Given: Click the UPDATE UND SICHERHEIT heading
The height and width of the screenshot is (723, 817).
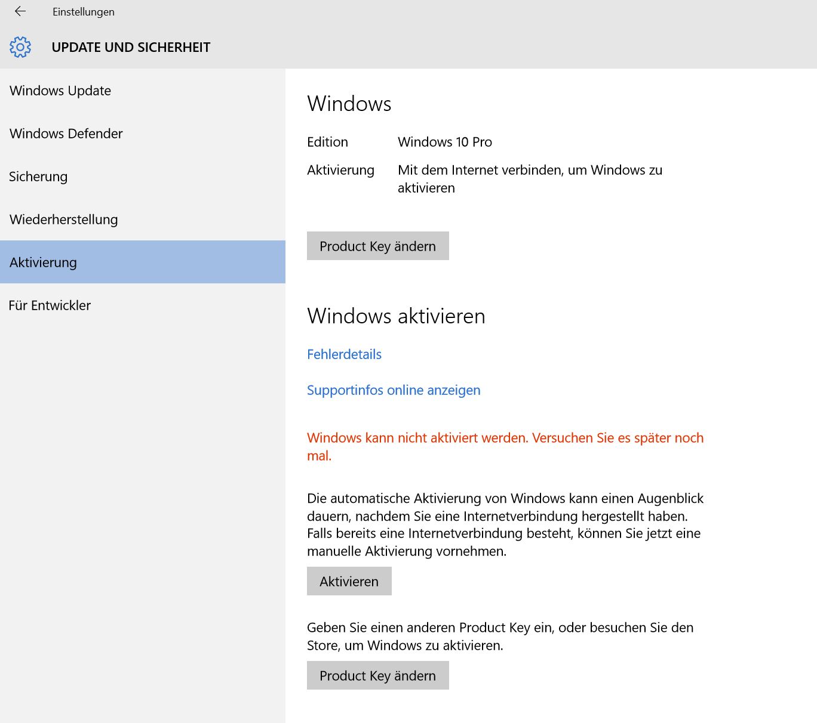Looking at the screenshot, I should pos(131,47).
